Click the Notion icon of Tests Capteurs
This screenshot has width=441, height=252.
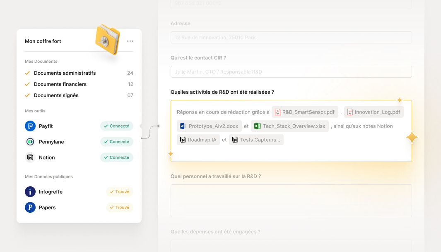click(x=235, y=140)
